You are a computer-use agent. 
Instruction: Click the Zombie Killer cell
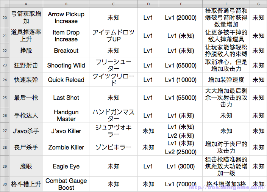[x=66, y=147]
